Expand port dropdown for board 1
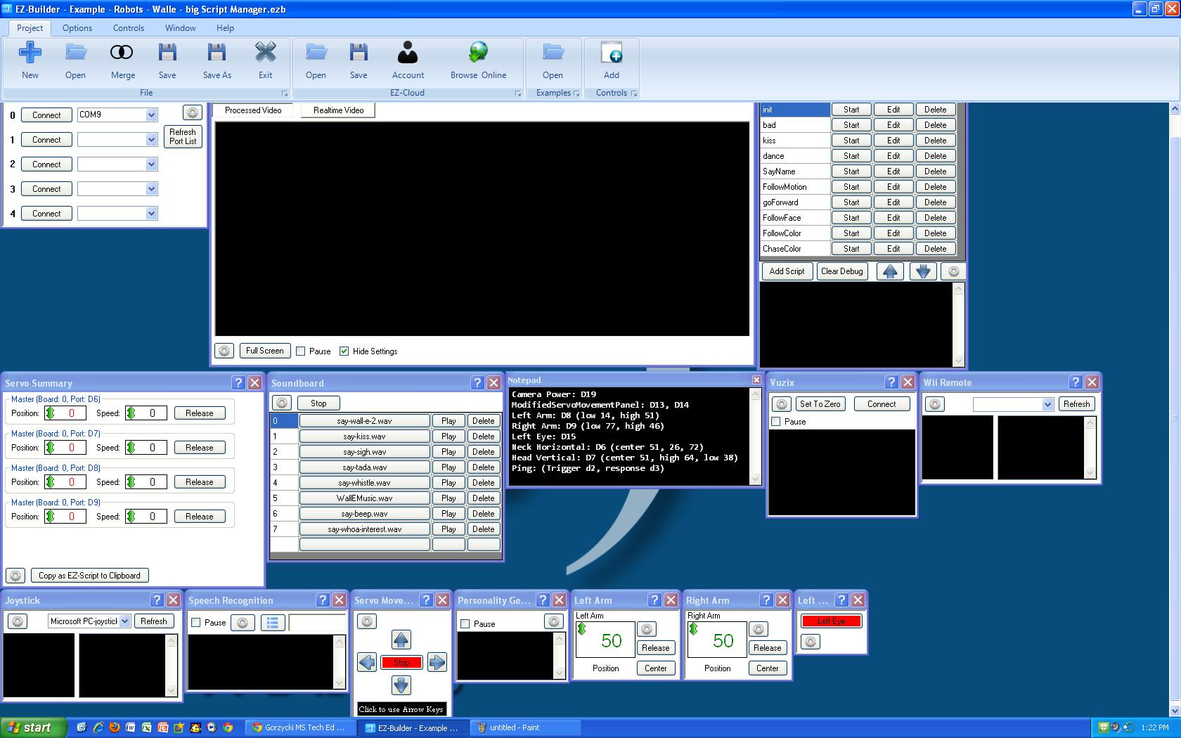 (151, 140)
